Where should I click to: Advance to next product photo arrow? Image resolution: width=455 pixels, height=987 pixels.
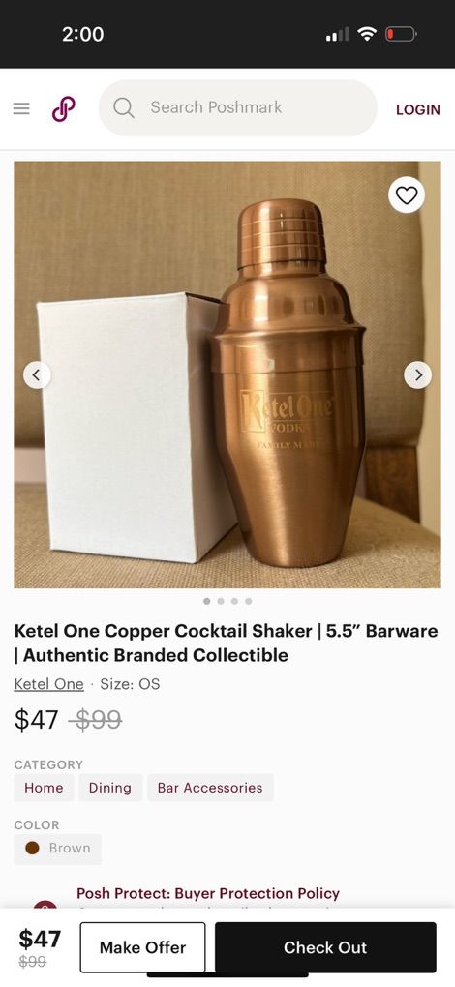tap(418, 375)
